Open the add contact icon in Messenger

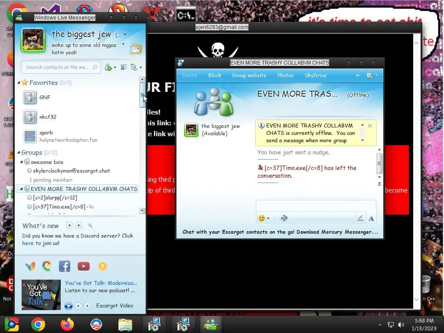coord(108,67)
